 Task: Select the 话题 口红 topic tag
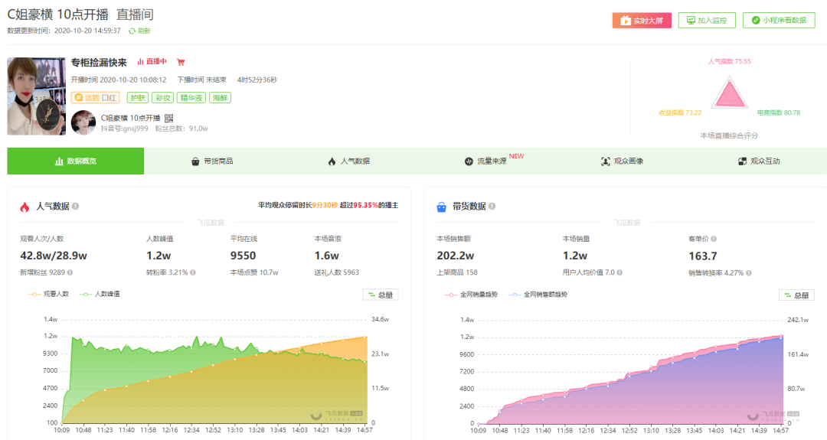pos(96,98)
